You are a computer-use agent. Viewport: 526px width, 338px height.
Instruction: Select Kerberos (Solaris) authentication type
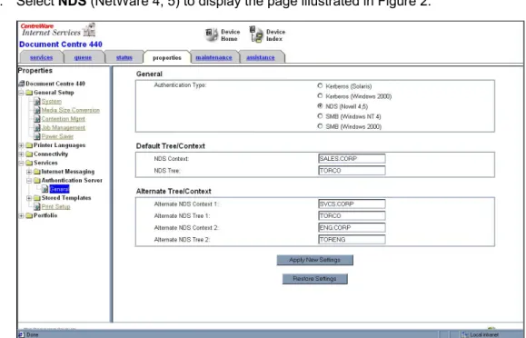click(x=320, y=86)
